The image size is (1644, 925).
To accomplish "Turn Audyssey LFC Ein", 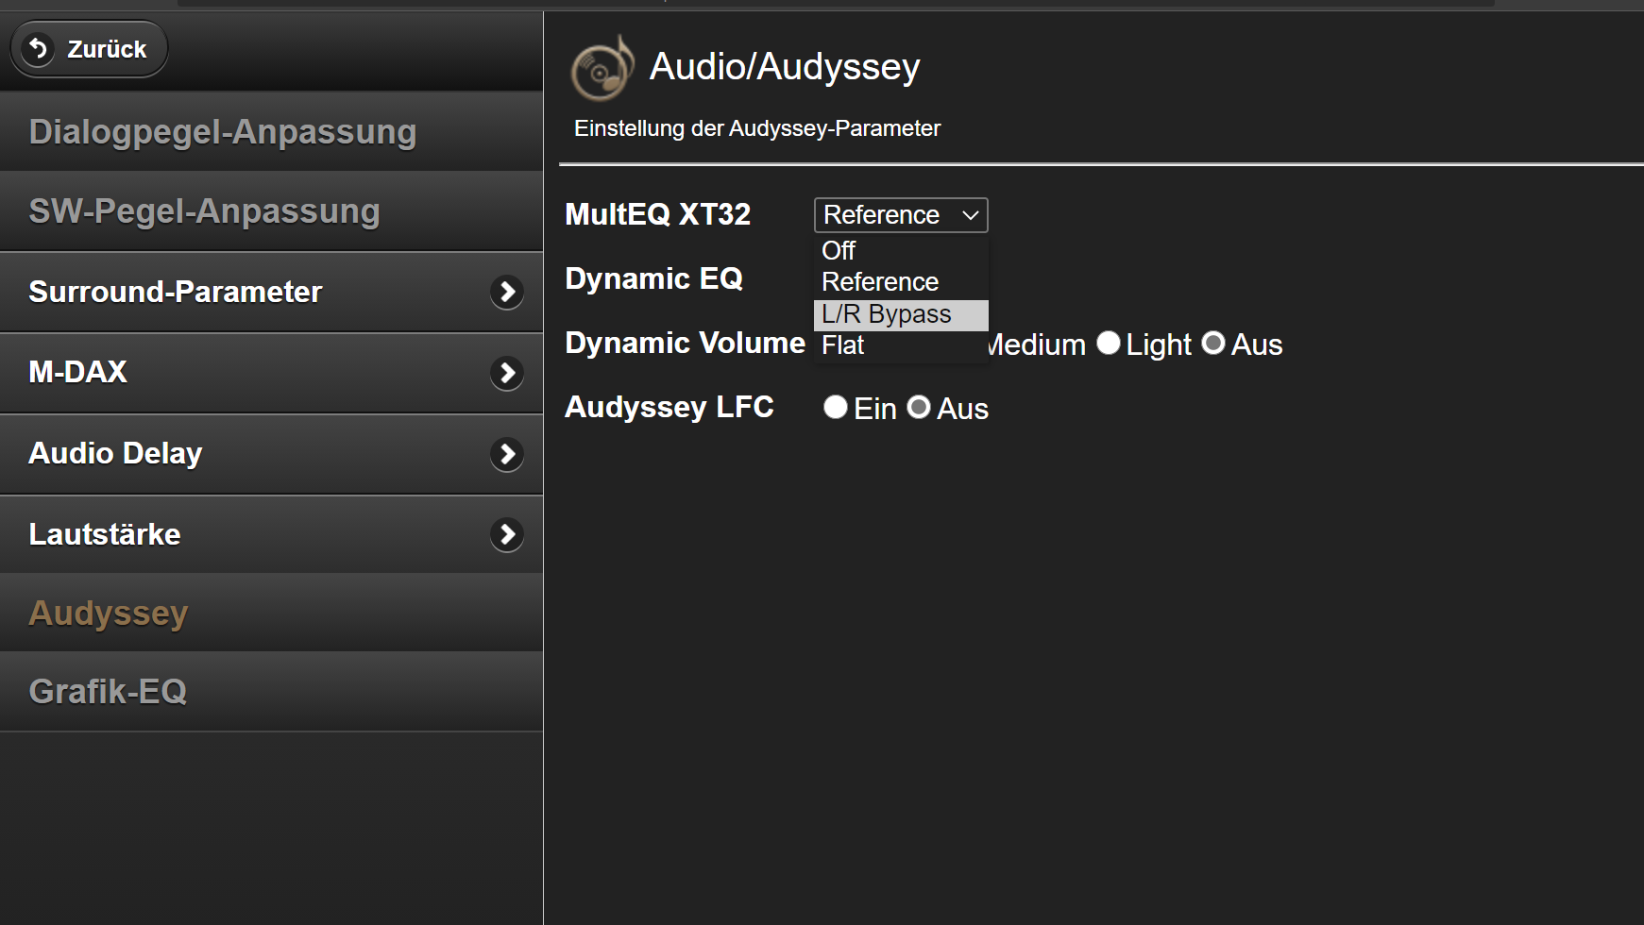I will [x=835, y=407].
